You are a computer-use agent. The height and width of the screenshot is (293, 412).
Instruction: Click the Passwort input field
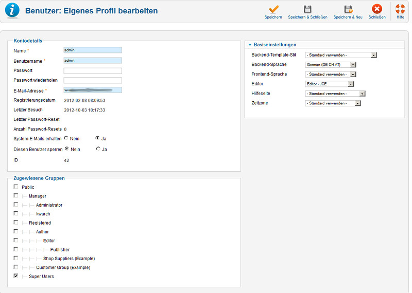tap(93, 70)
